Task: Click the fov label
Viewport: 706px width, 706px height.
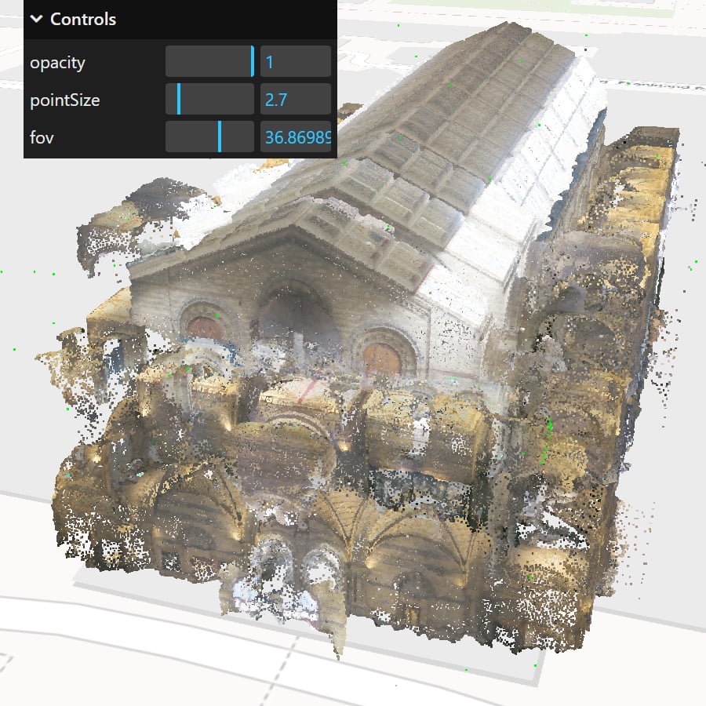Action: (x=42, y=137)
